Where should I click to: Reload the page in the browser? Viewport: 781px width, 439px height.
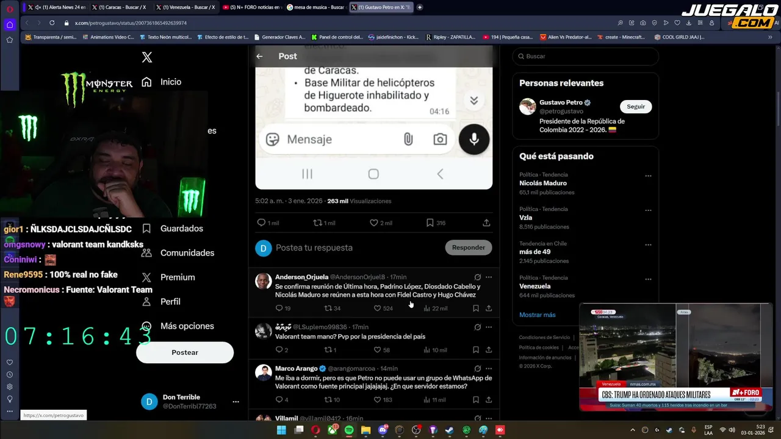point(51,23)
